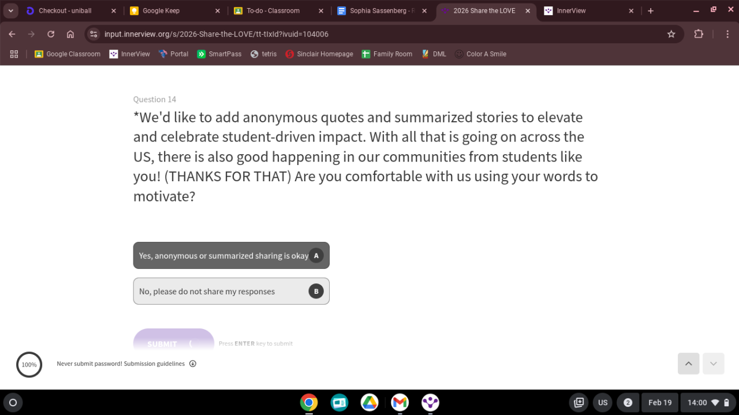Reload the current page
Viewport: 739px width, 415px height.
click(x=51, y=34)
